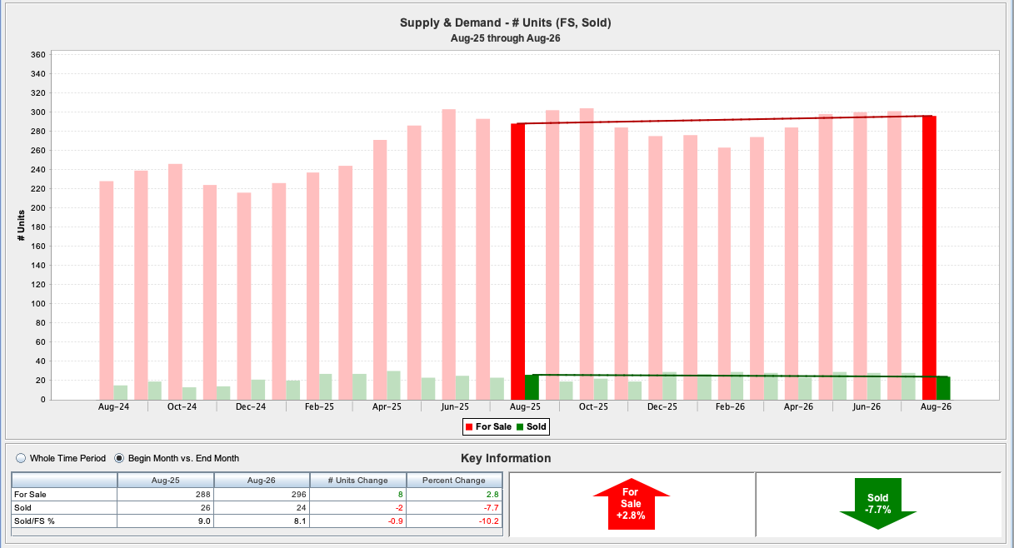Click the Sold/FS % value 9.0
The height and width of the screenshot is (548, 1014).
click(166, 521)
